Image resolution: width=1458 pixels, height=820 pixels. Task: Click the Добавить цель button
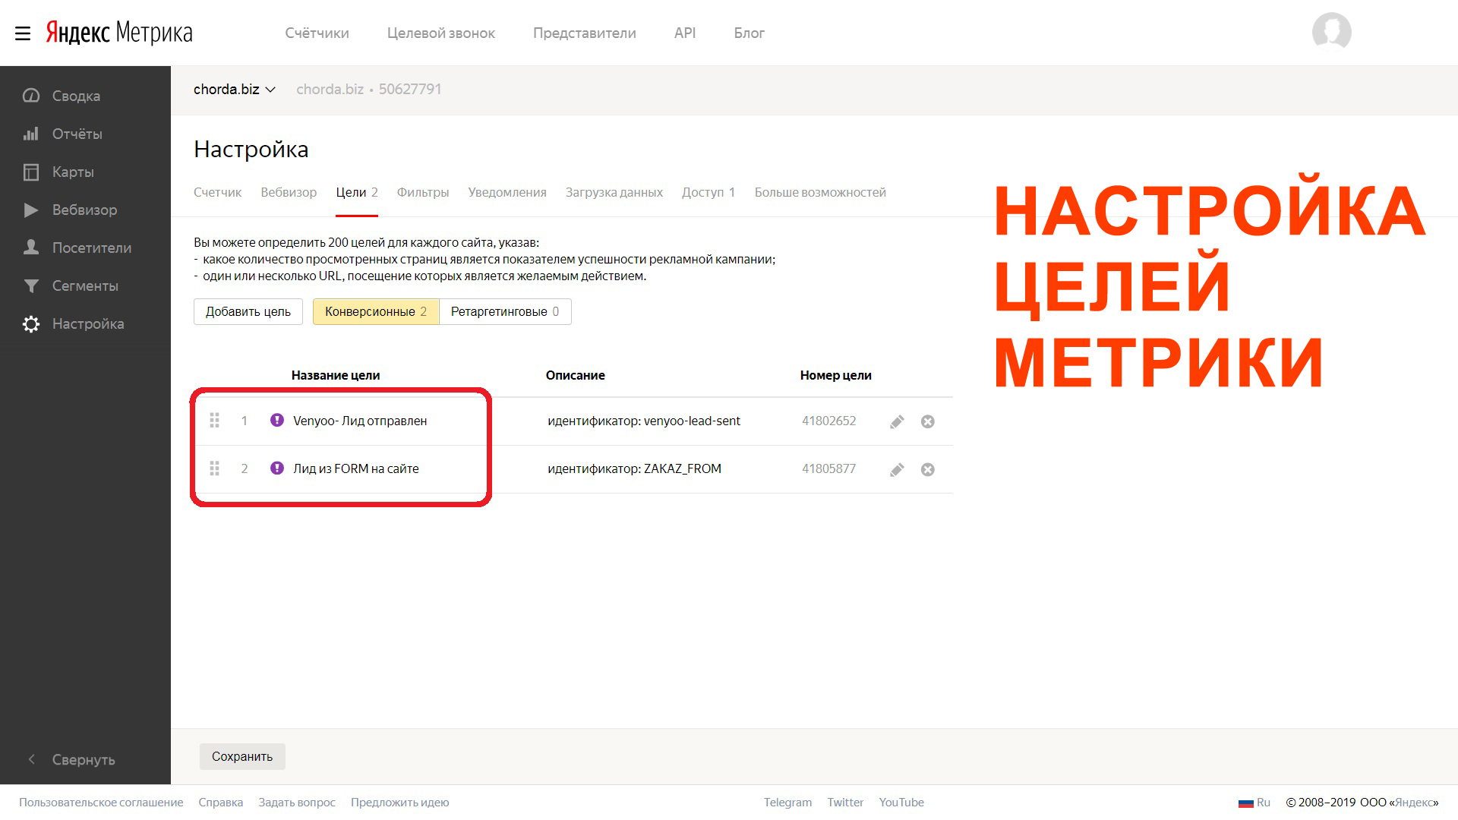pos(248,311)
